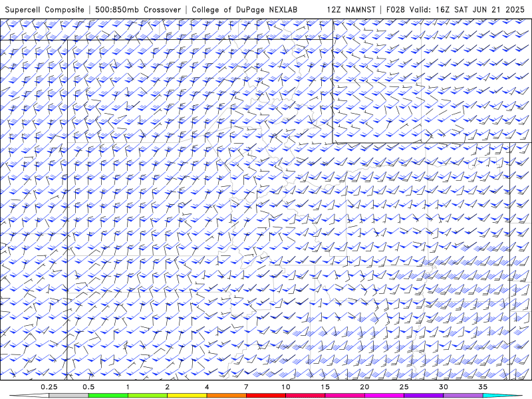The image size is (532, 399).
Task: Click the hot pink segment between 15 and 20
Action: 344,396
